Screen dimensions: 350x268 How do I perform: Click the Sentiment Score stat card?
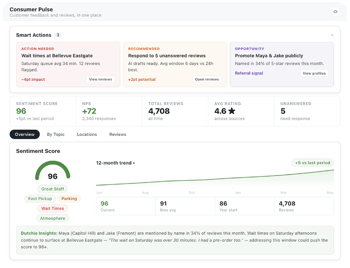43,111
